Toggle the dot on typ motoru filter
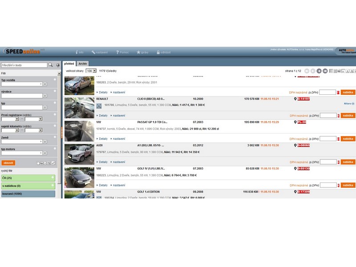The width and height of the screenshot is (356, 267). pyautogui.click(x=55, y=149)
